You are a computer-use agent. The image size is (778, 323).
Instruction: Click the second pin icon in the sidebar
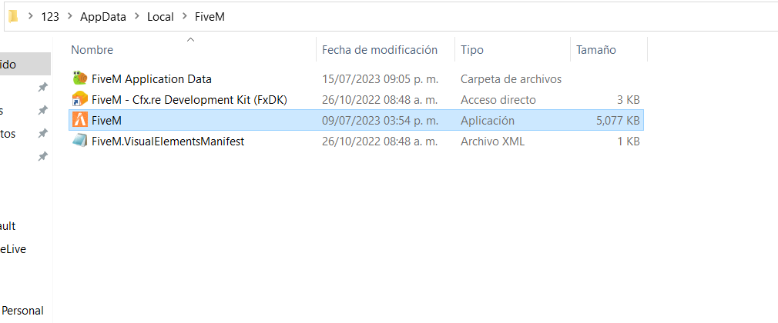tap(43, 111)
